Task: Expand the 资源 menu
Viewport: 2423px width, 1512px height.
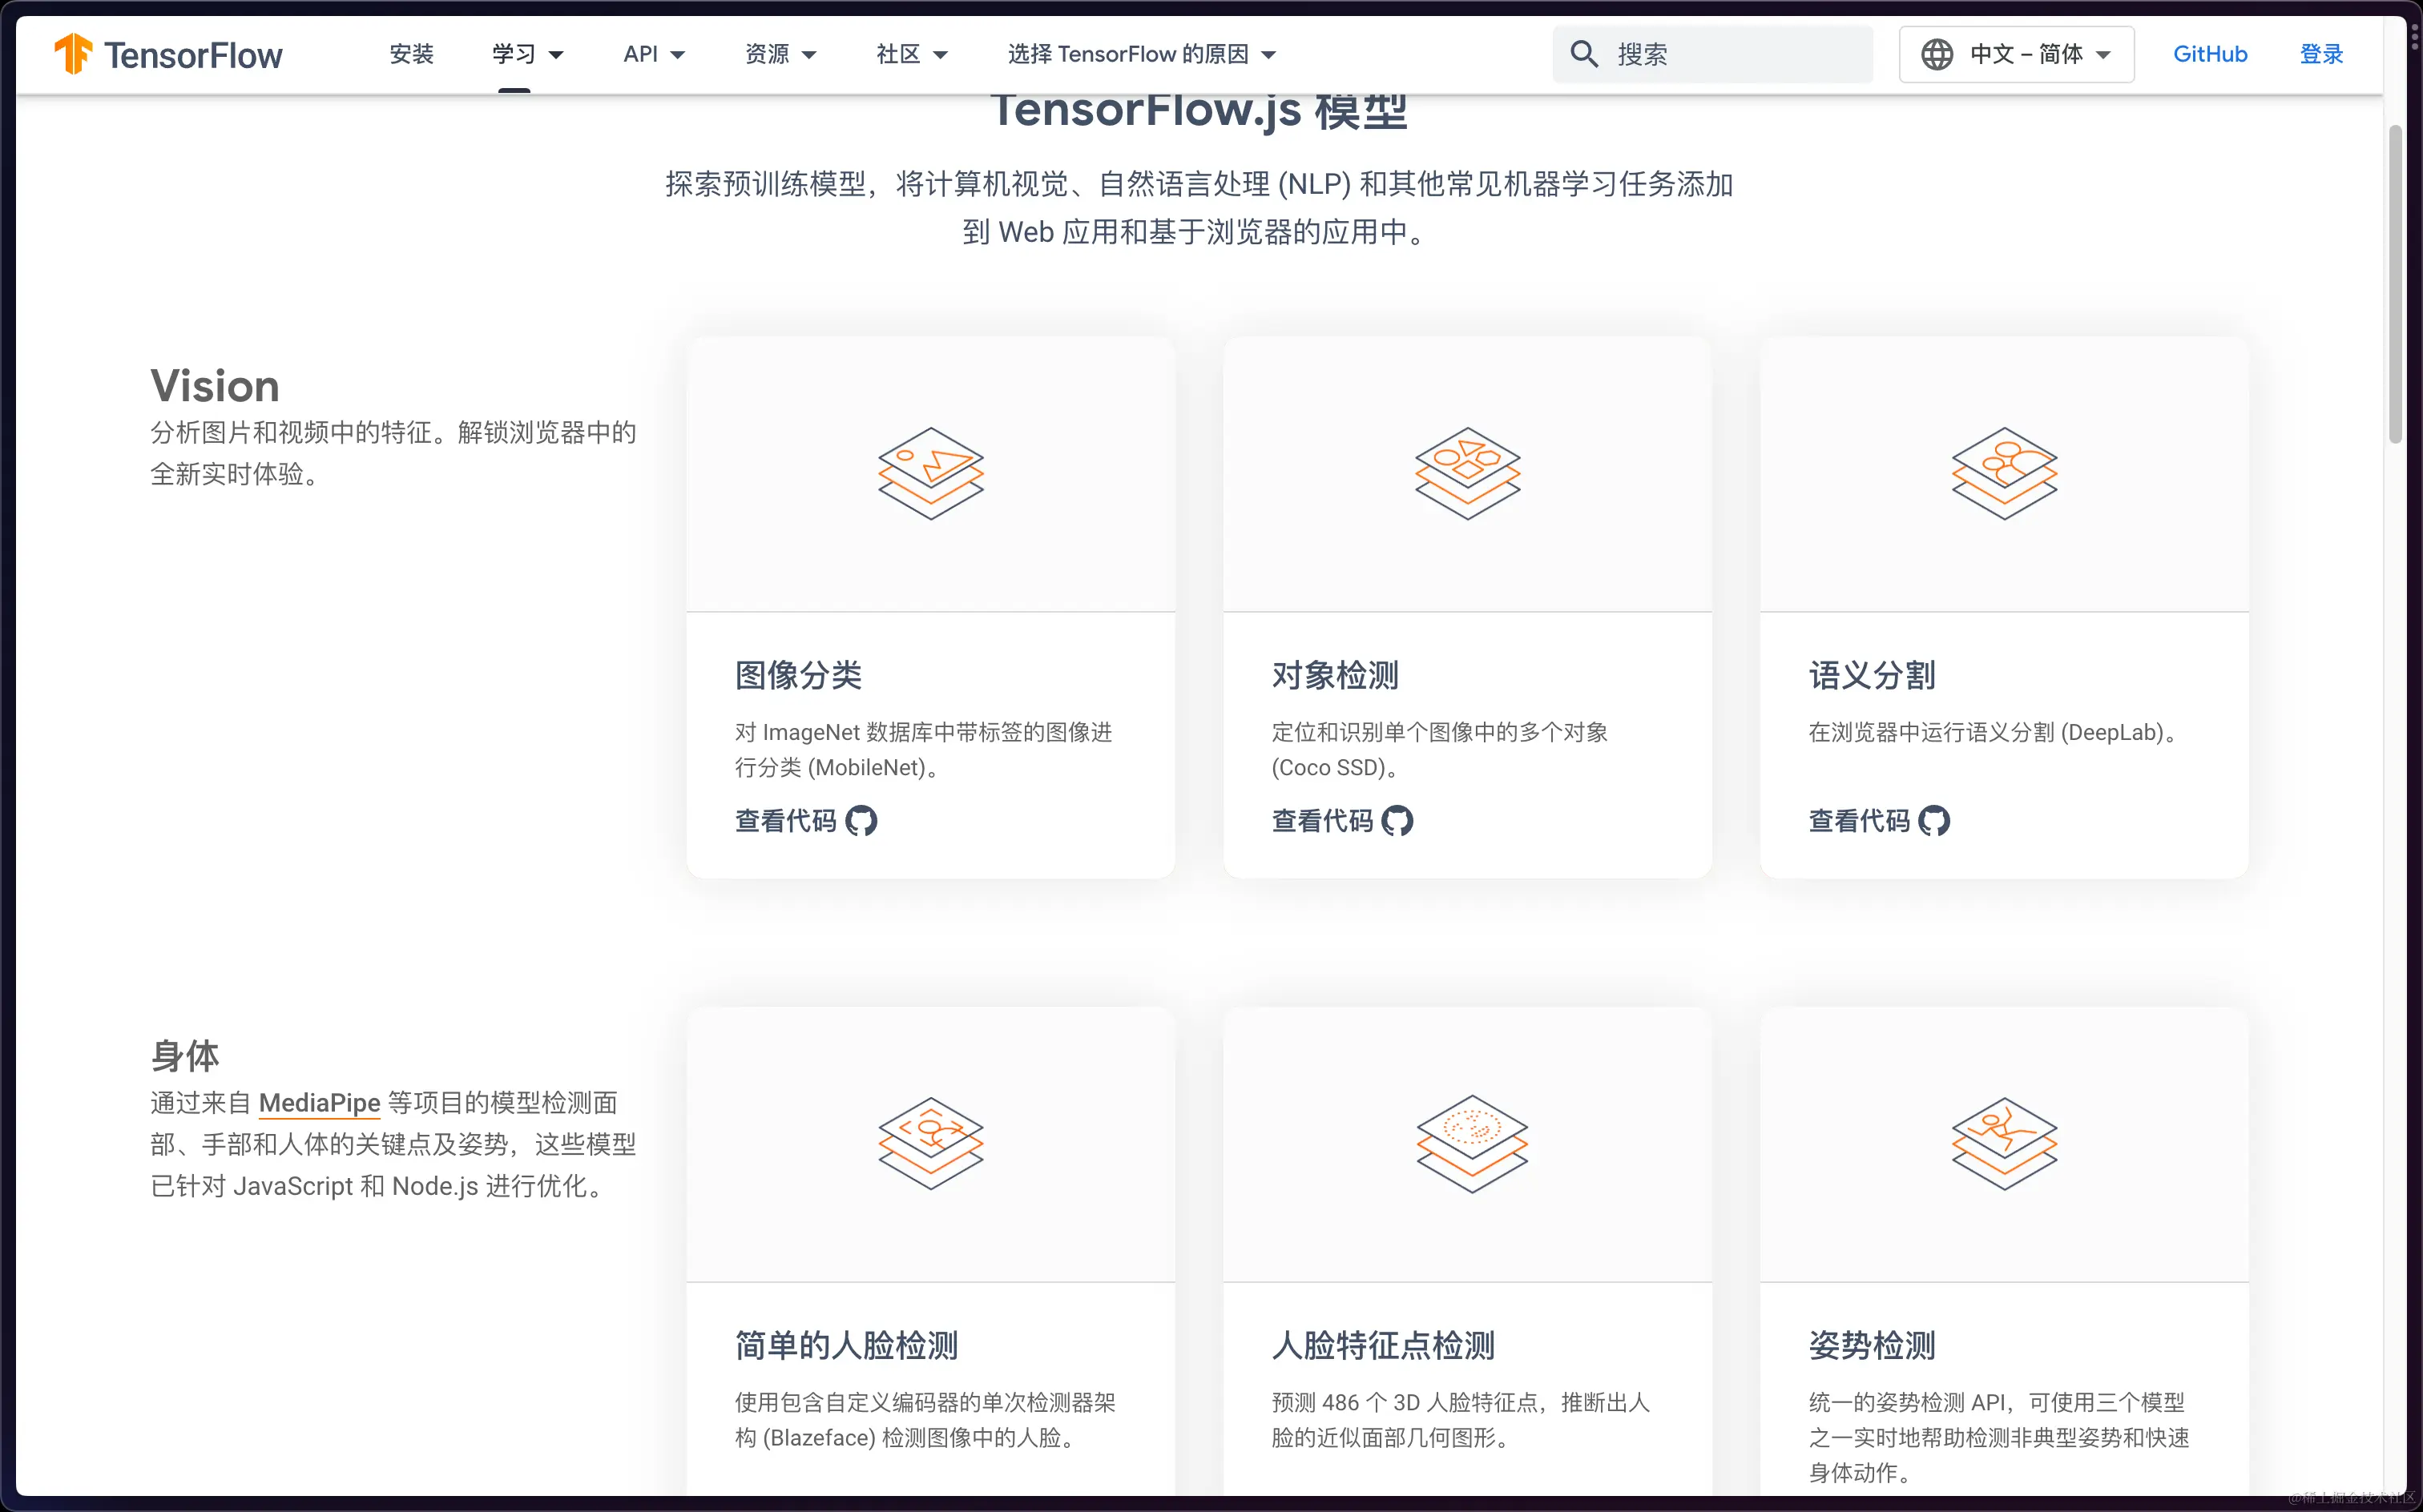Action: click(x=780, y=54)
